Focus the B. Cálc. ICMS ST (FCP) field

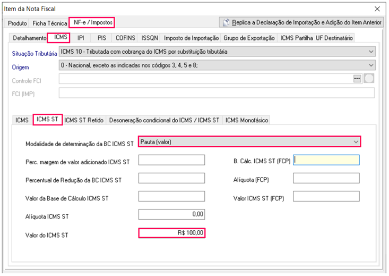click(326, 160)
